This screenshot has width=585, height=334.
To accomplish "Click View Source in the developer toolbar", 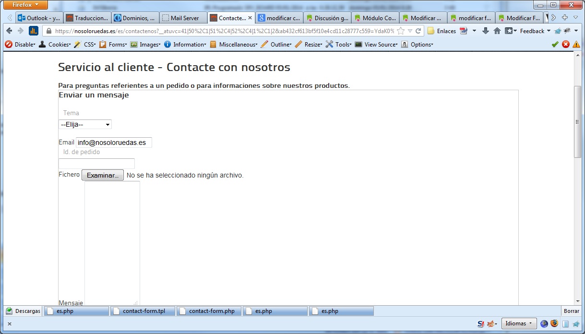I will coord(376,44).
